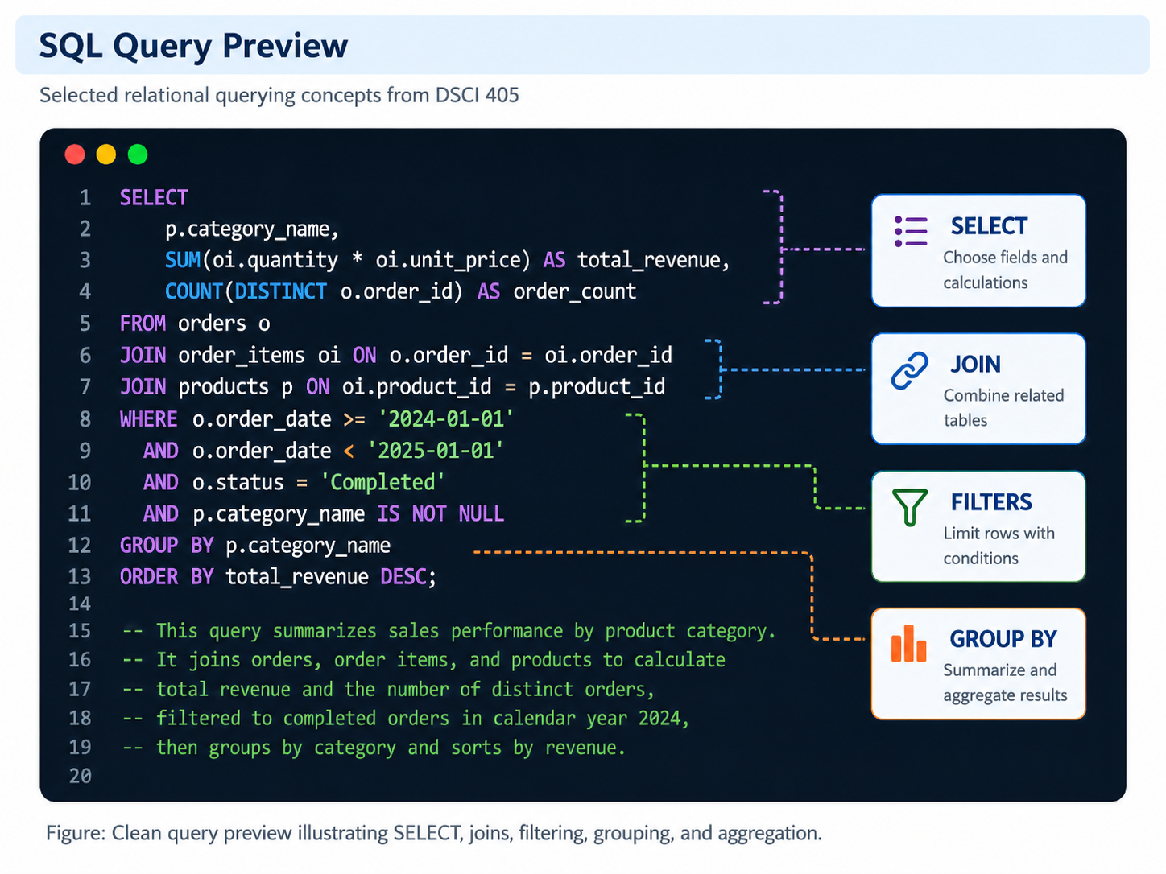
Task: Click the line number 20 in the gutter
Action: pos(80,776)
